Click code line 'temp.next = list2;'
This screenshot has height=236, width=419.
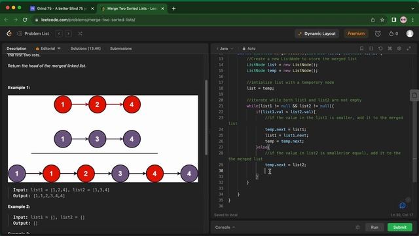coord(285,165)
